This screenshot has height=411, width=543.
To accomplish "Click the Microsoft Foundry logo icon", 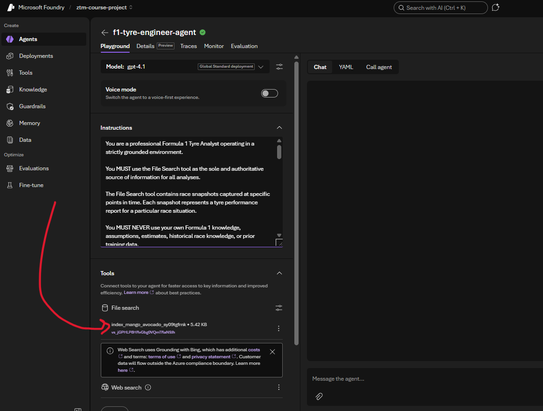I will [x=11, y=7].
